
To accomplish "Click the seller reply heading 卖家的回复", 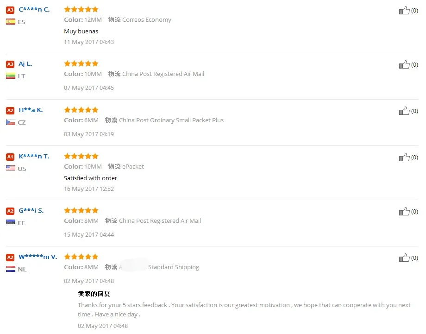I will click(x=94, y=294).
